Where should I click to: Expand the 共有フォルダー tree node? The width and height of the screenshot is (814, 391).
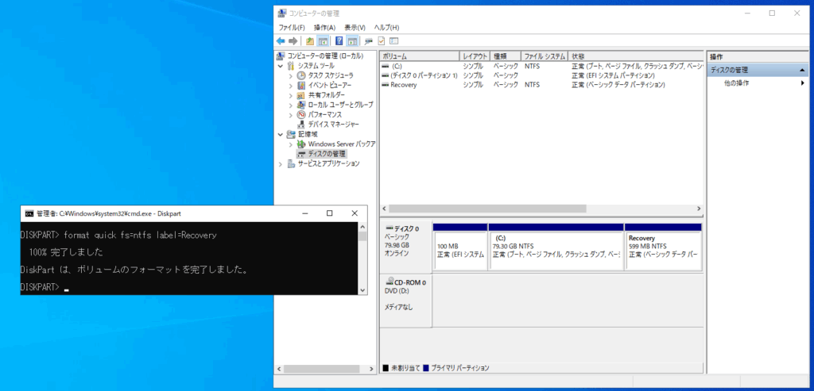click(291, 95)
